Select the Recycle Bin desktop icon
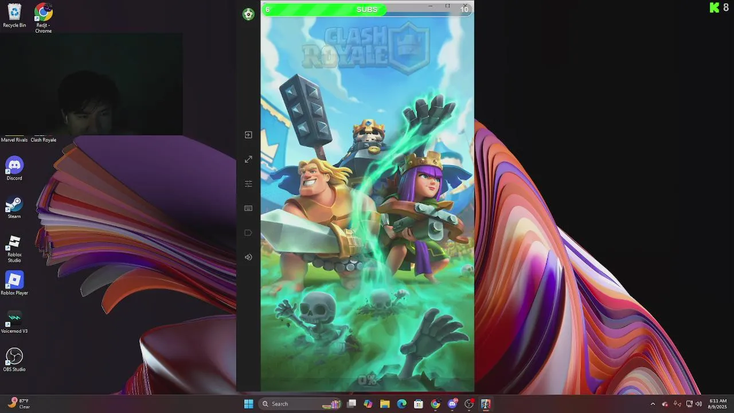This screenshot has height=413, width=734. [14, 15]
